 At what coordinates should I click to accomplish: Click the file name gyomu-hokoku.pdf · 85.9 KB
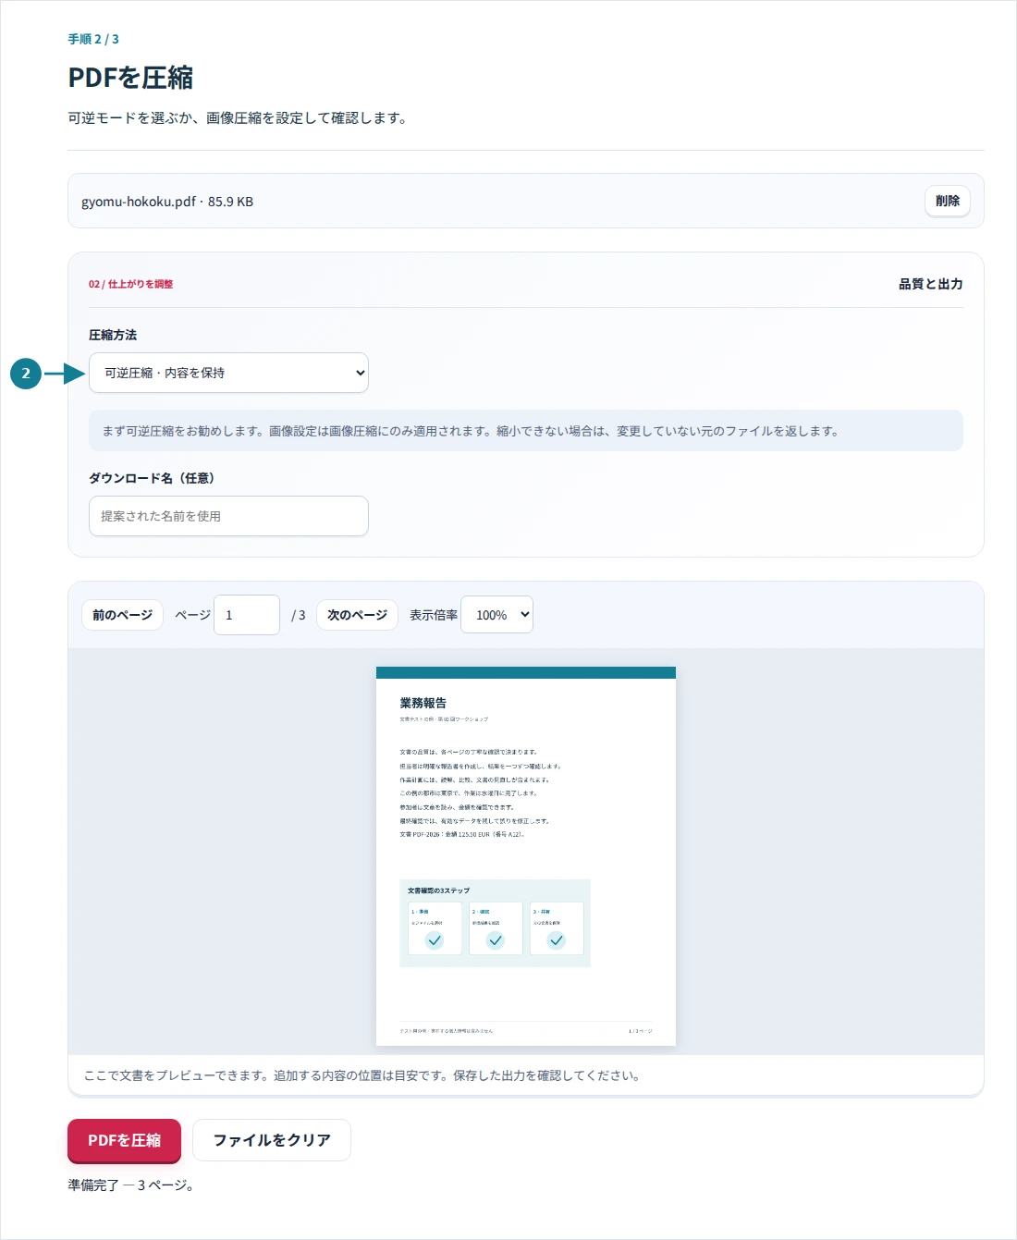click(x=167, y=202)
